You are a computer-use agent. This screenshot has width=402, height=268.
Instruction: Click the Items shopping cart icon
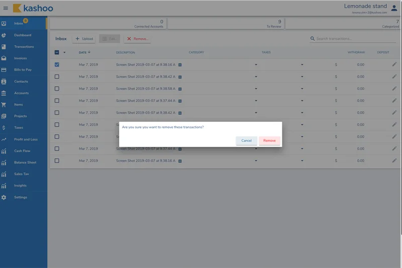tap(4, 105)
